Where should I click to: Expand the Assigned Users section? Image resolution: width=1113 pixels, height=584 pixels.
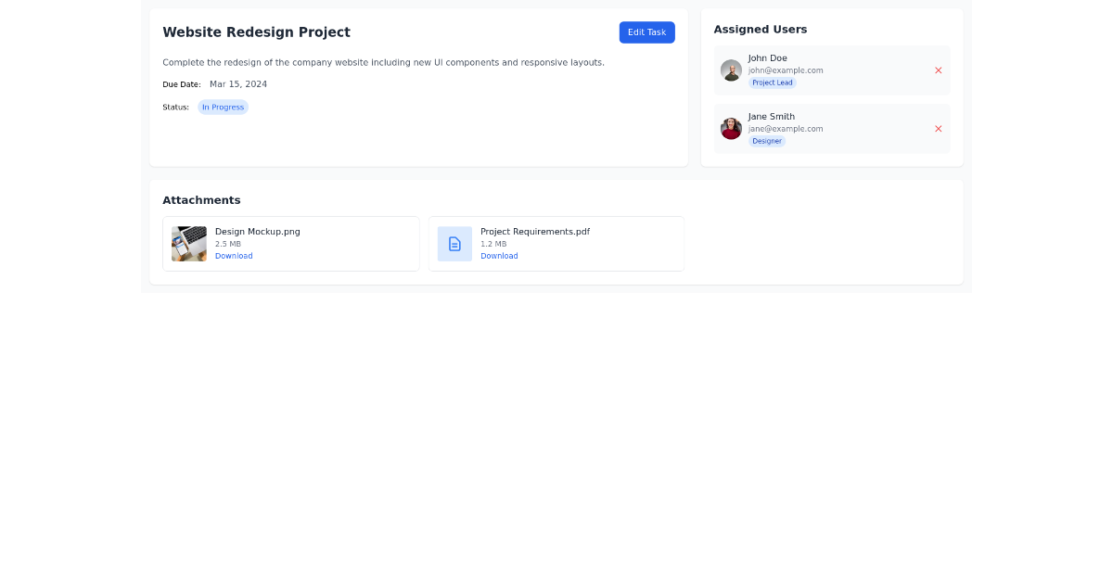click(x=760, y=29)
